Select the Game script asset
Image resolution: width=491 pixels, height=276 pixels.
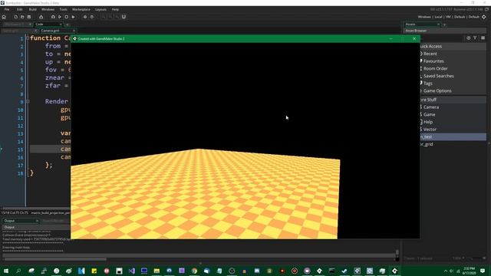point(429,114)
